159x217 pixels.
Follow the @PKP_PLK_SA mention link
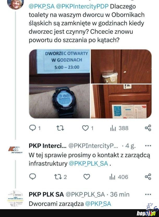coord(88,164)
